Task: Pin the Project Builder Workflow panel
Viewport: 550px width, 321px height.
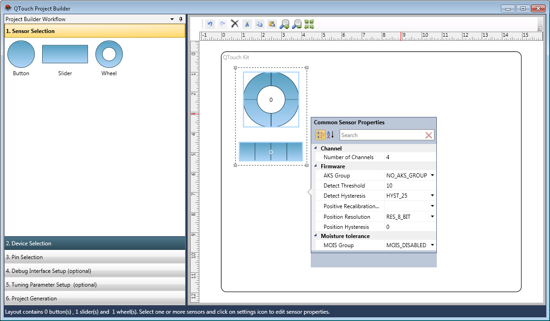Action: [181, 19]
